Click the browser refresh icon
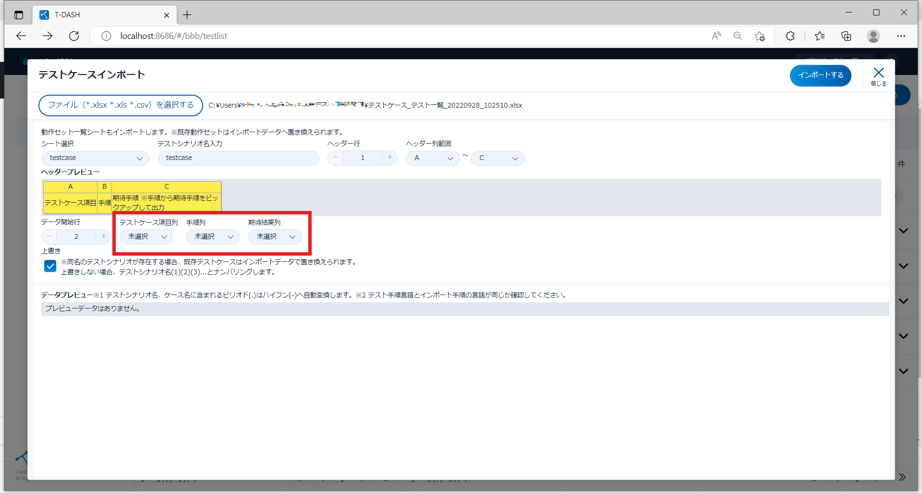922x493 pixels. pyautogui.click(x=74, y=36)
